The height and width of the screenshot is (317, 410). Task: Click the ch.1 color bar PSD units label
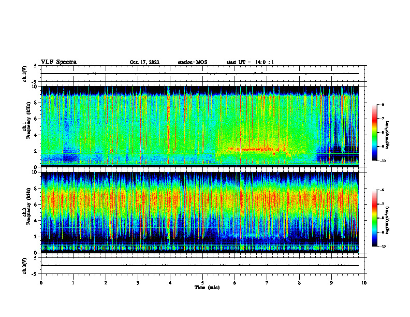click(x=388, y=135)
